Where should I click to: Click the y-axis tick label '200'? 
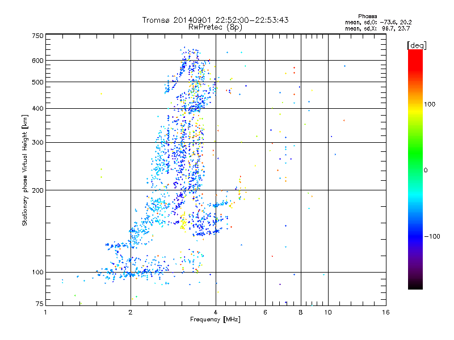37,190
